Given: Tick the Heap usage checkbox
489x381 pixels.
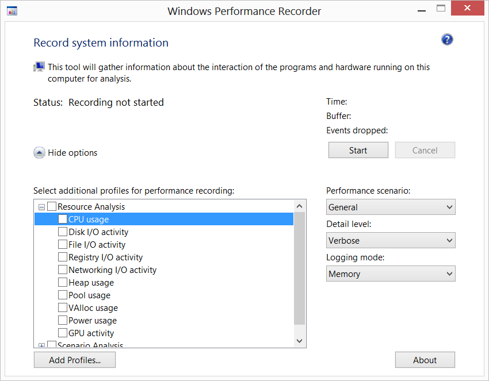Looking at the screenshot, I should (63, 283).
